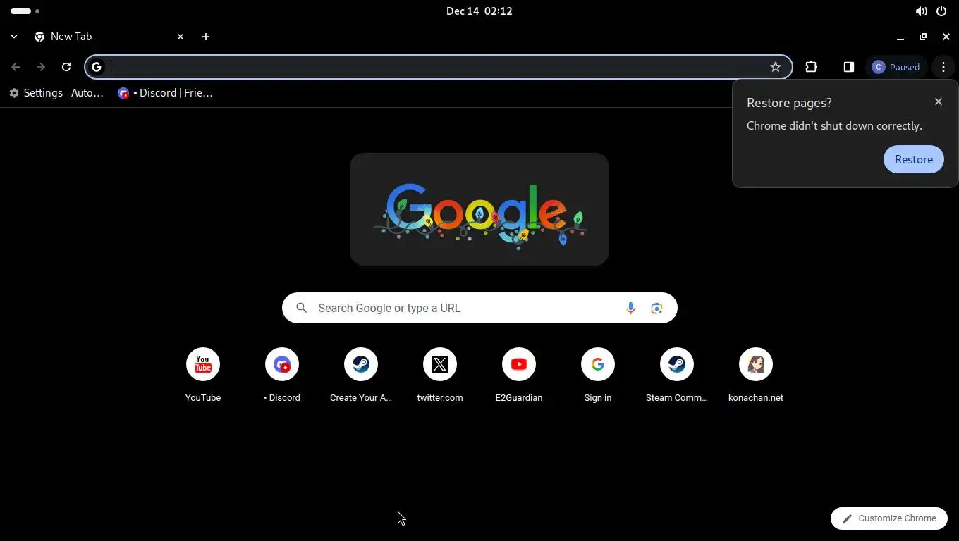
Task: Click the Restore button
Action: (x=914, y=159)
